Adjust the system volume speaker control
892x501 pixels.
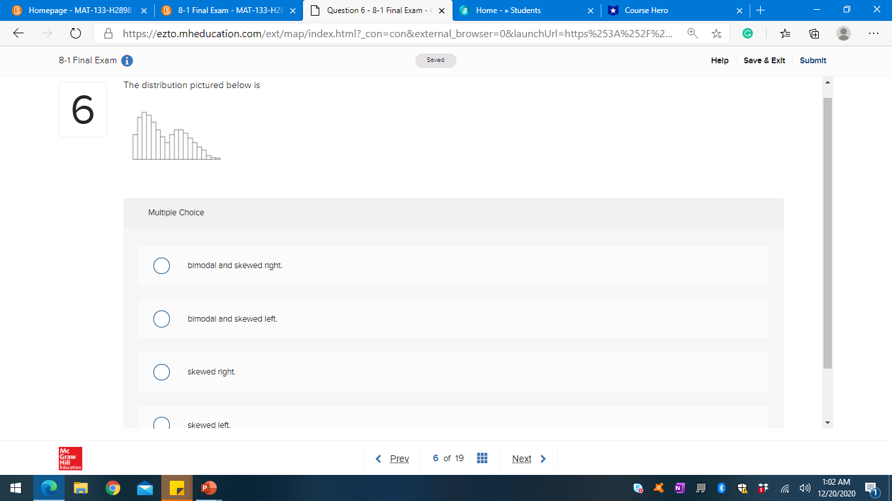pyautogui.click(x=804, y=487)
